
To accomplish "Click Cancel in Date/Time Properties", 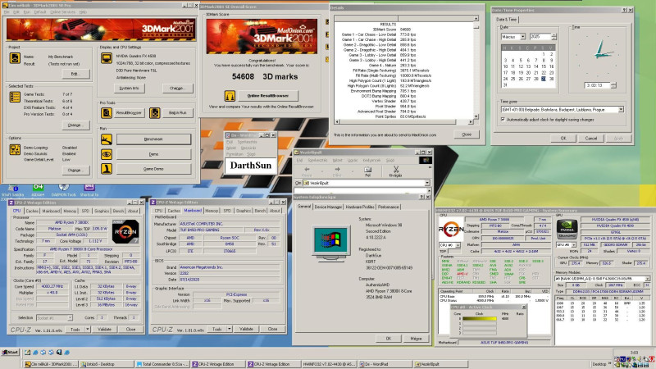I will (x=590, y=139).
